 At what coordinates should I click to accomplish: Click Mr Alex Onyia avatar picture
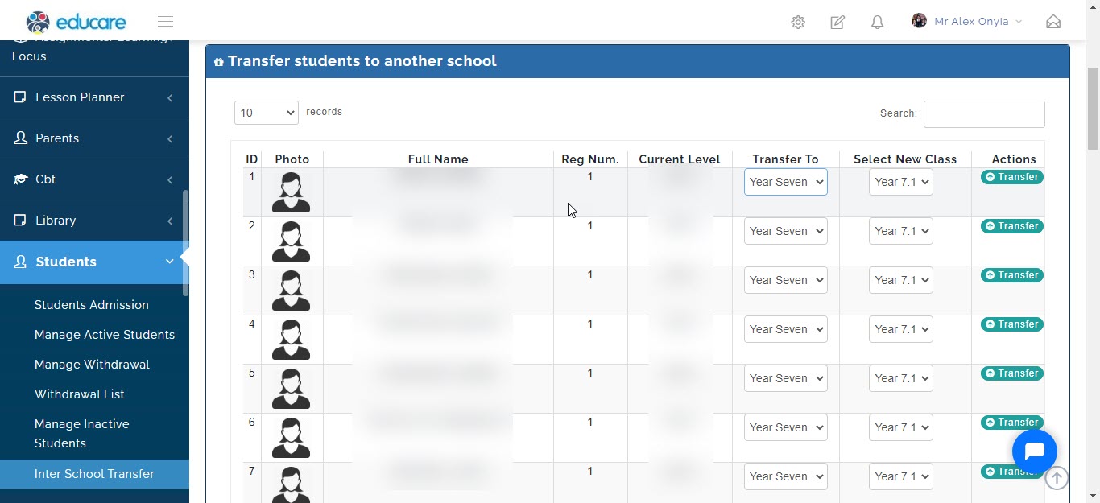tap(919, 21)
